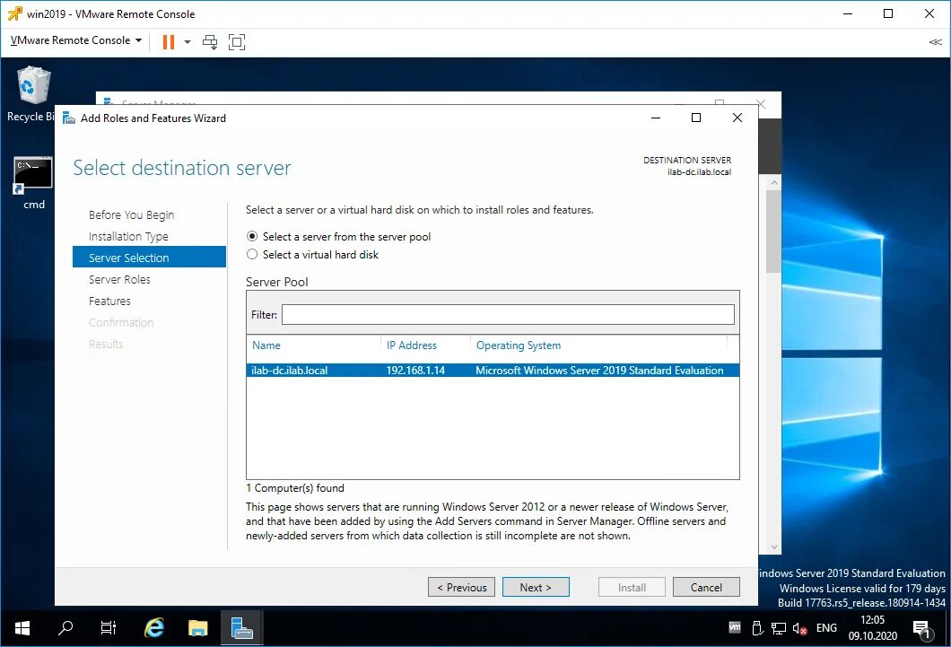Maximize the Add Roles and Features Wizard
The height and width of the screenshot is (647, 951).
click(696, 118)
